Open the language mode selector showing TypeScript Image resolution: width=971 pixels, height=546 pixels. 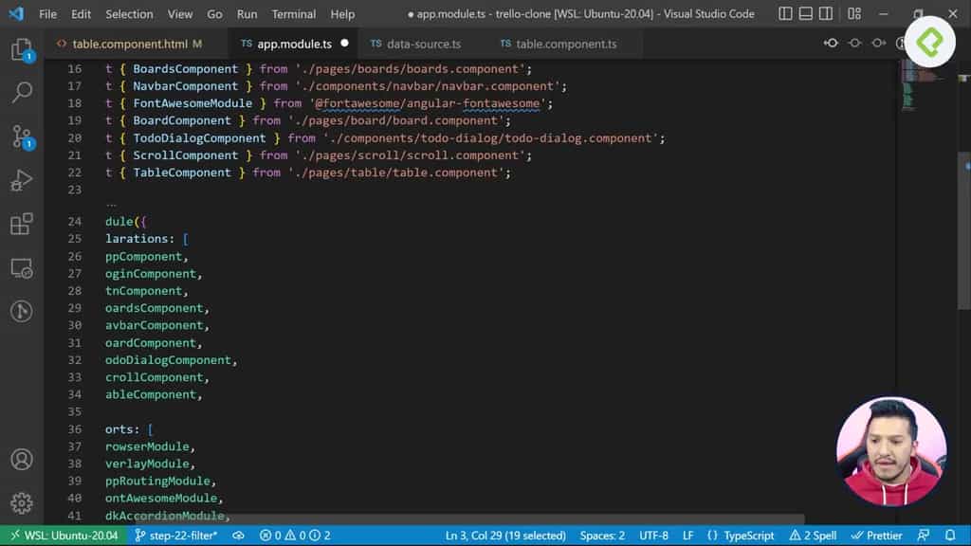[x=742, y=535]
